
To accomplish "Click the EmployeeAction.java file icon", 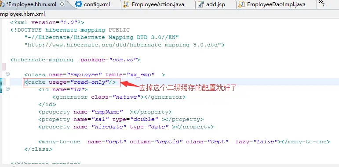I will pyautogui.click(x=126, y=4).
